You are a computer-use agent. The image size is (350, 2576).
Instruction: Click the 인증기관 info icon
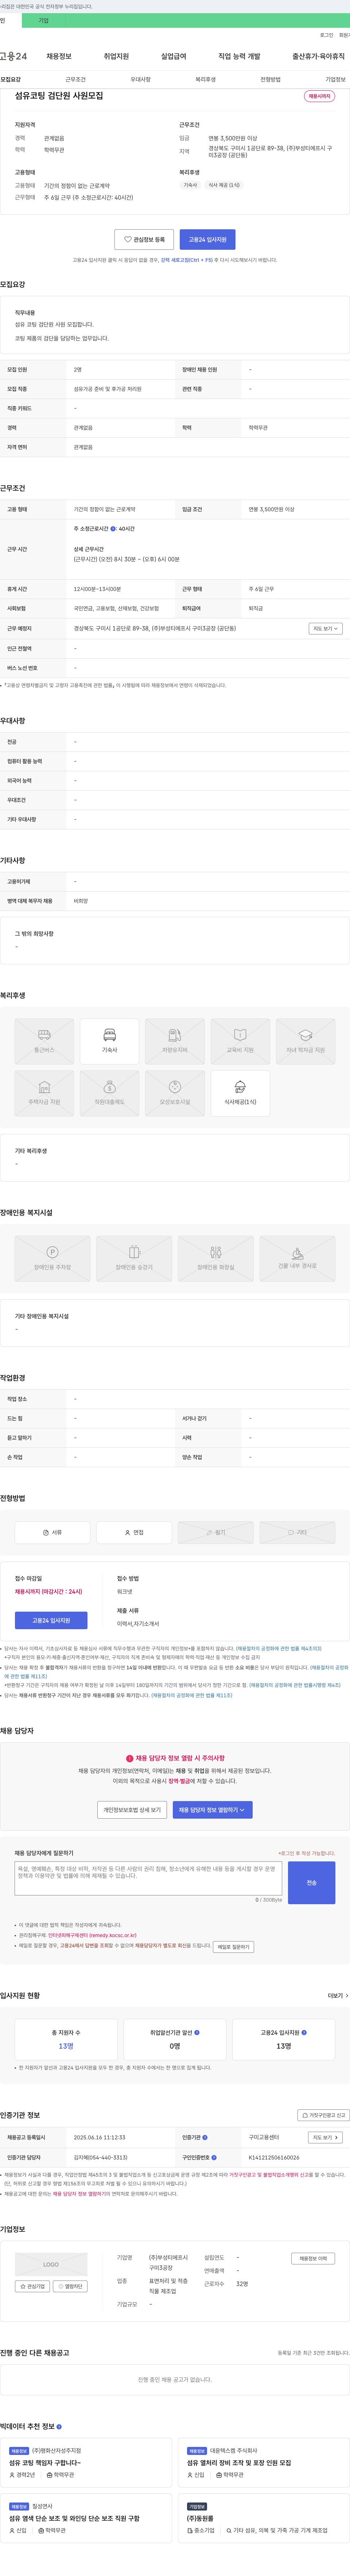pyautogui.click(x=205, y=2137)
